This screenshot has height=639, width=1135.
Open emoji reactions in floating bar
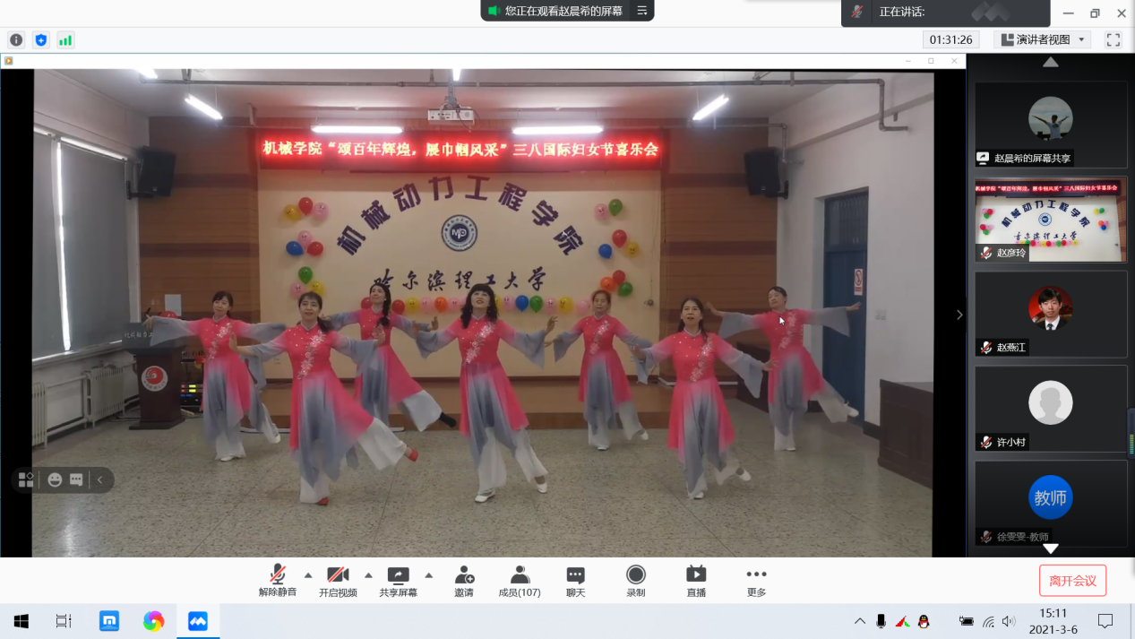click(55, 480)
